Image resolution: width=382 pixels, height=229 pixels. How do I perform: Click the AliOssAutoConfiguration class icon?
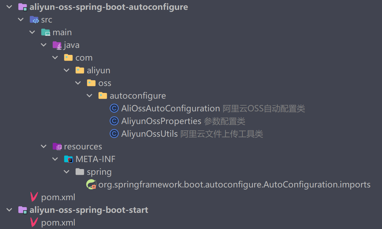[x=114, y=108]
